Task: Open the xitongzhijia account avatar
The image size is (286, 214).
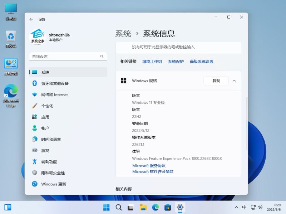Action: click(38, 37)
